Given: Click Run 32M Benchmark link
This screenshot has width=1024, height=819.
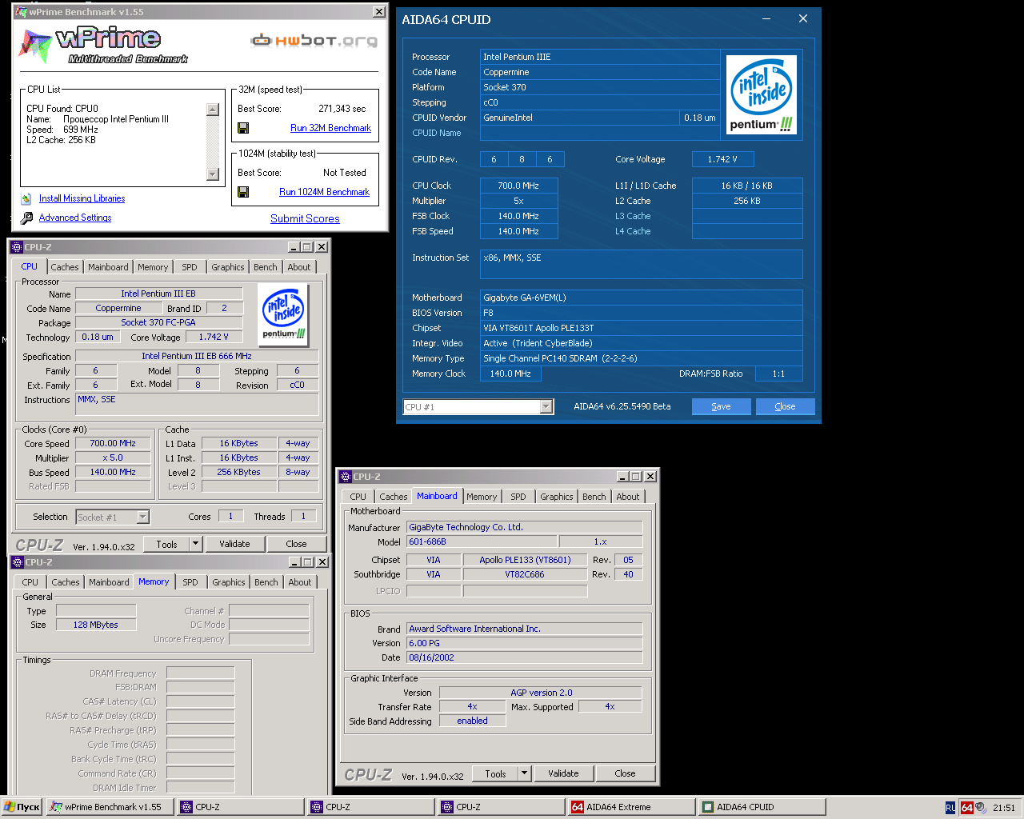Looking at the screenshot, I should (330, 128).
